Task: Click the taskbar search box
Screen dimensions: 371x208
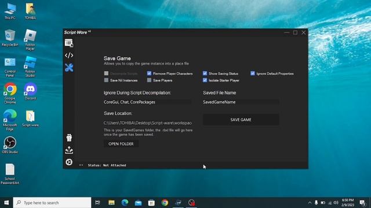Action: (52, 203)
